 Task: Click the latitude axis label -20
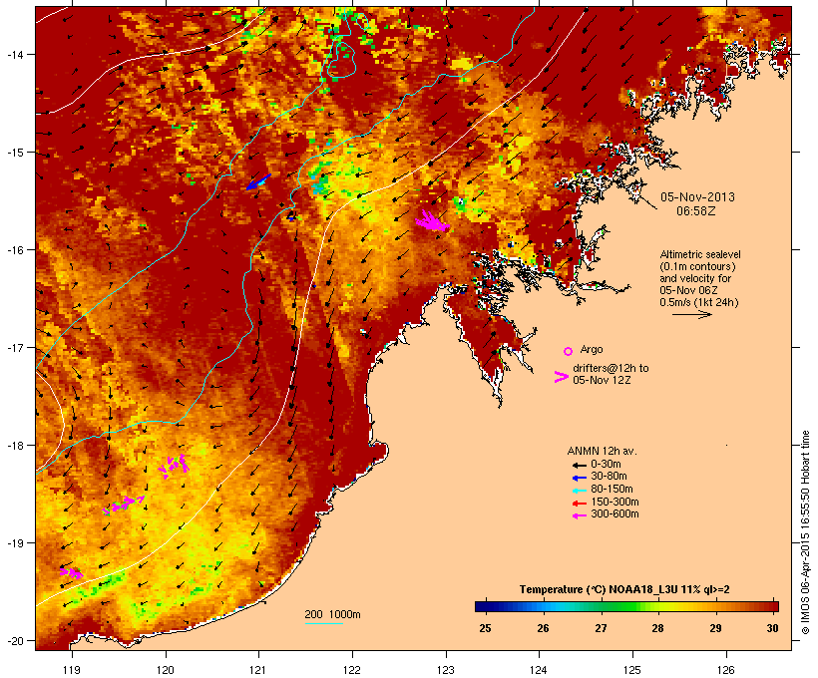click(x=14, y=641)
